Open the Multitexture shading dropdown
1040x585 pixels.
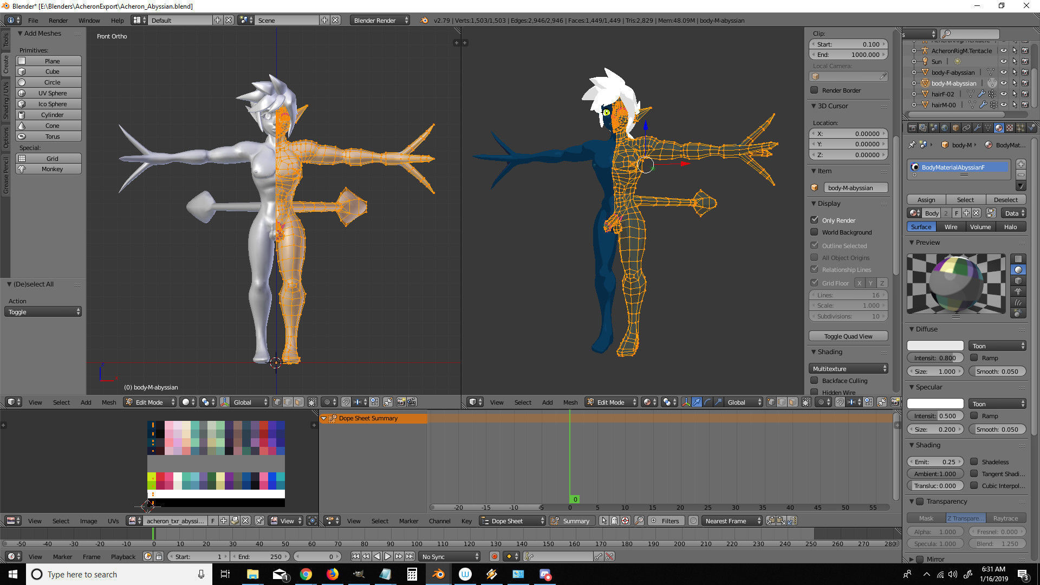click(x=849, y=368)
